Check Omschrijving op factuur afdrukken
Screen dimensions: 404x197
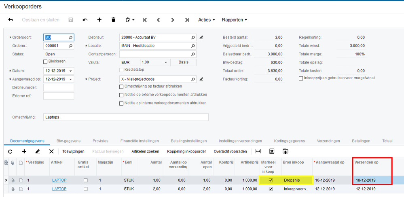coord(121,87)
